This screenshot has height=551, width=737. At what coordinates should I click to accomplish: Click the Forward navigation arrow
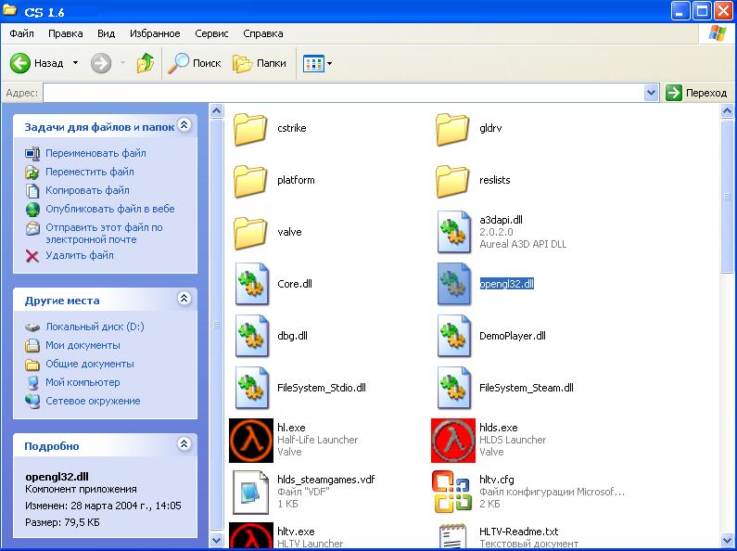(101, 63)
